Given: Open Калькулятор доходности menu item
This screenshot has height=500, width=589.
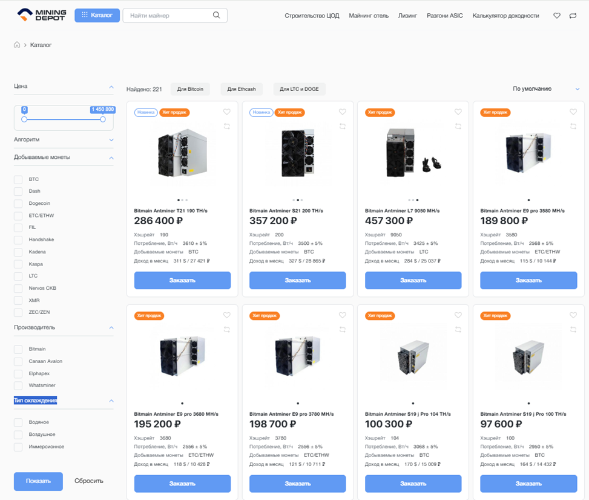Looking at the screenshot, I should coord(505,16).
